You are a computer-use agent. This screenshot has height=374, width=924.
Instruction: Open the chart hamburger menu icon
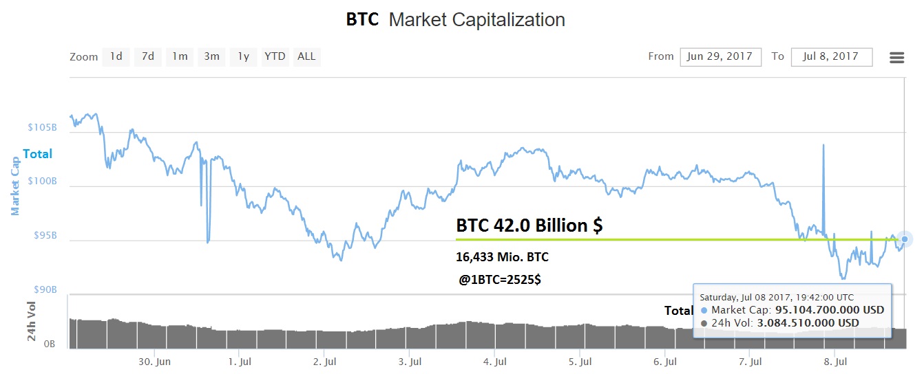[896, 58]
